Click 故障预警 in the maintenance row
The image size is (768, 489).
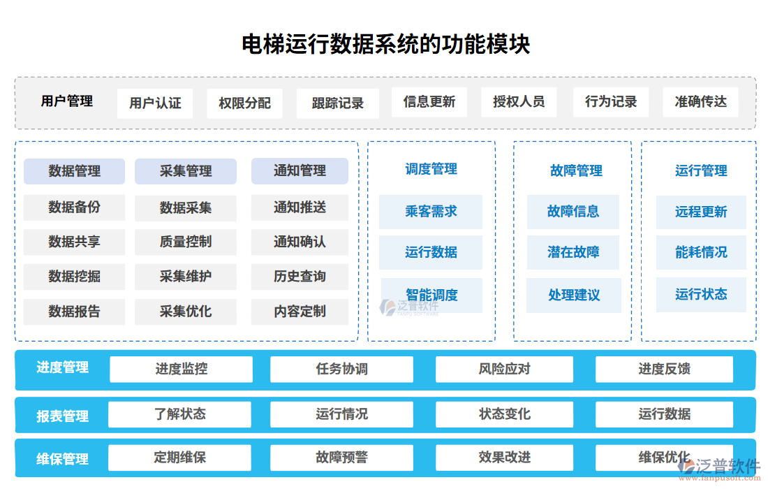[x=341, y=458]
